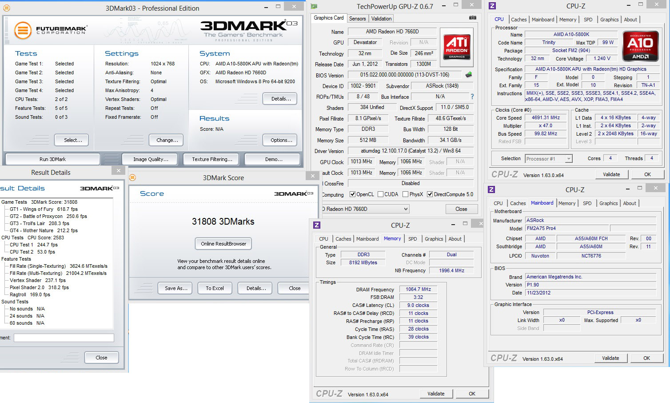Click the Options... button under Results

point(280,140)
